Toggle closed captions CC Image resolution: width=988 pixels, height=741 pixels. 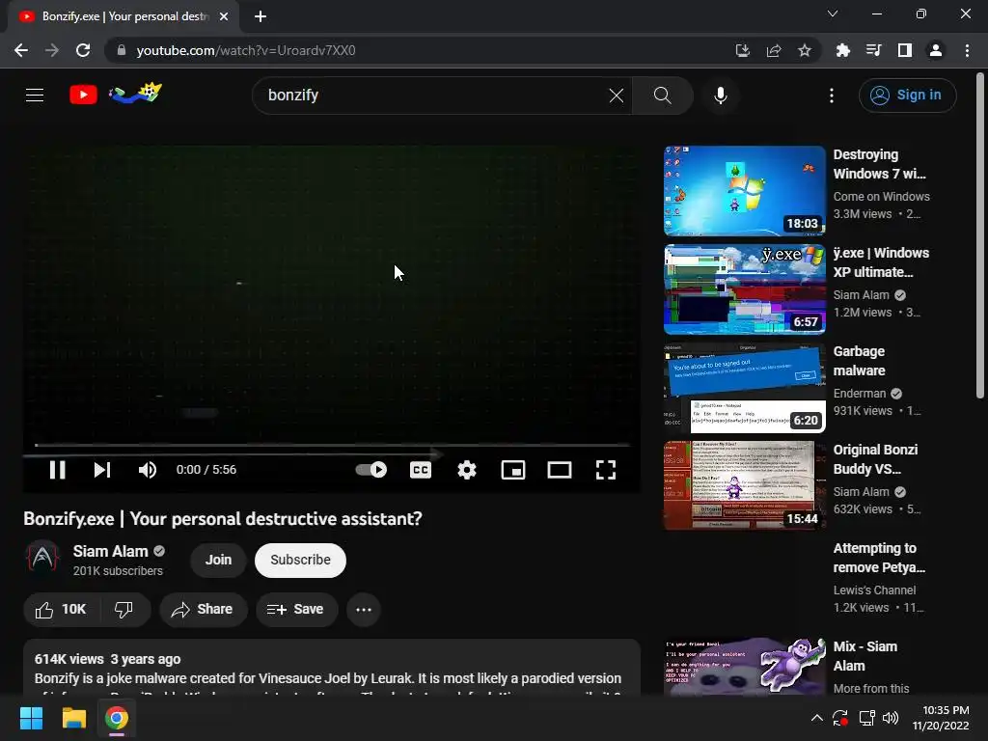(x=421, y=470)
